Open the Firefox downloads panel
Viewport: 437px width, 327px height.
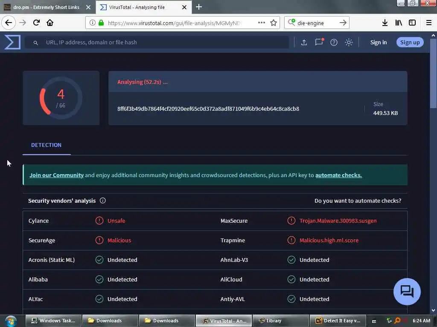(x=385, y=23)
